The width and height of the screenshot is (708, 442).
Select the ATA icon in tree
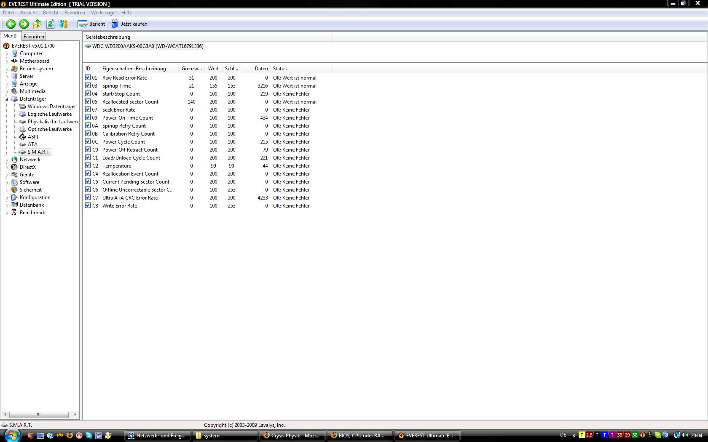pos(23,144)
